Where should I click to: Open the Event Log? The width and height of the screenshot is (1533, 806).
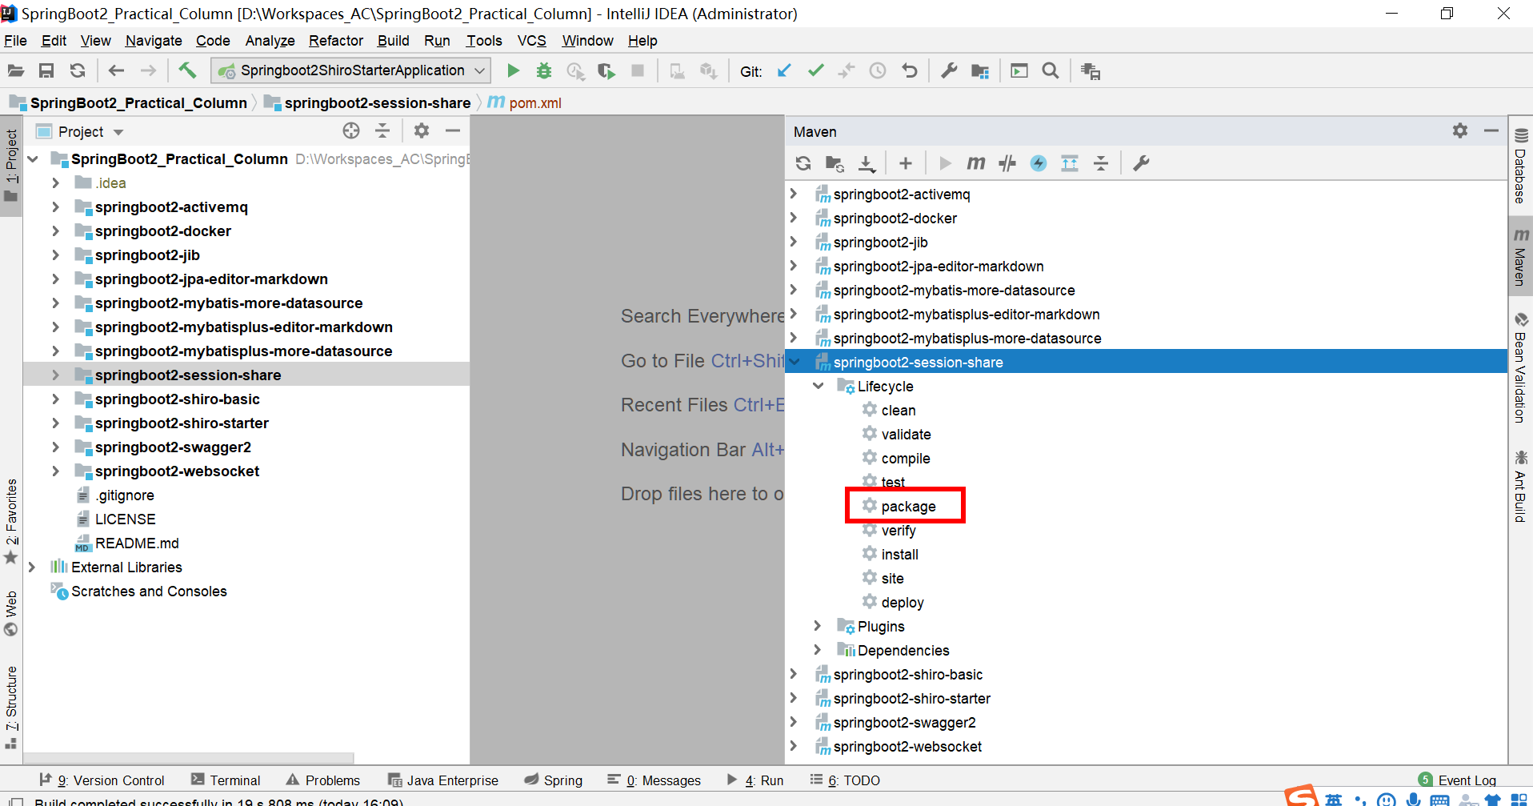pyautogui.click(x=1457, y=780)
